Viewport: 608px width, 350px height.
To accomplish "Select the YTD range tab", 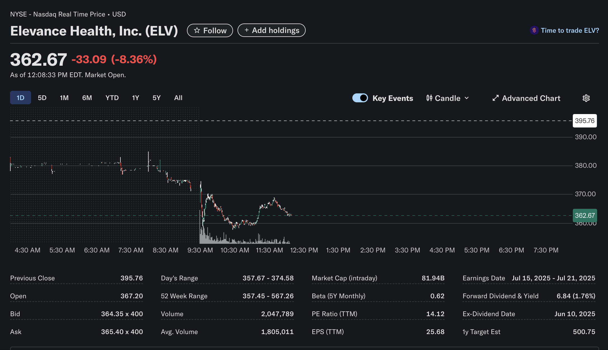I will (x=112, y=98).
